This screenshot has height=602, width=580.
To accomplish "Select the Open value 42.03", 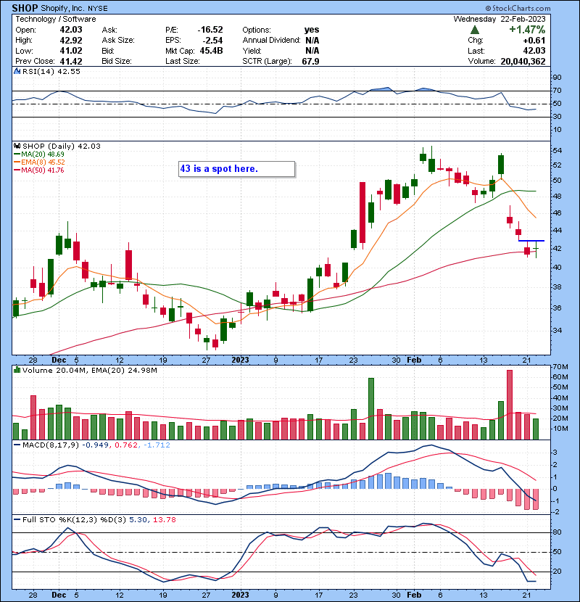I will coord(71,30).
